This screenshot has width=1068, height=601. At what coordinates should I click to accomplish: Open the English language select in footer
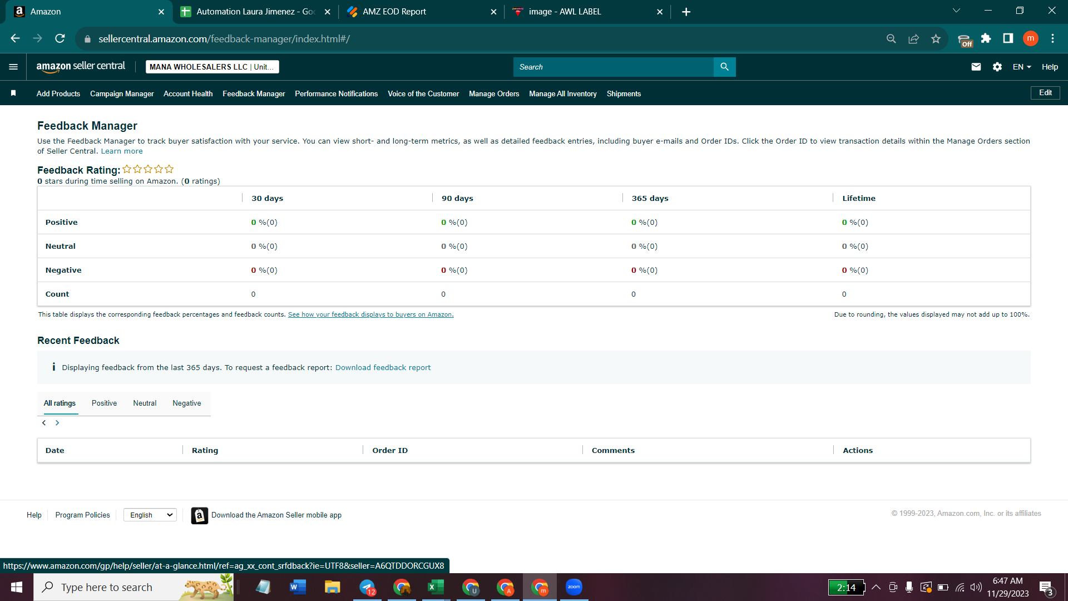click(150, 515)
